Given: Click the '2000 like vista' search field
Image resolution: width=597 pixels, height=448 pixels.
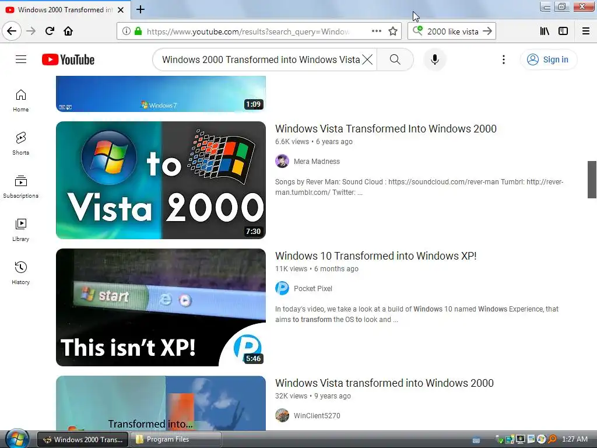Looking at the screenshot, I should coord(452,32).
